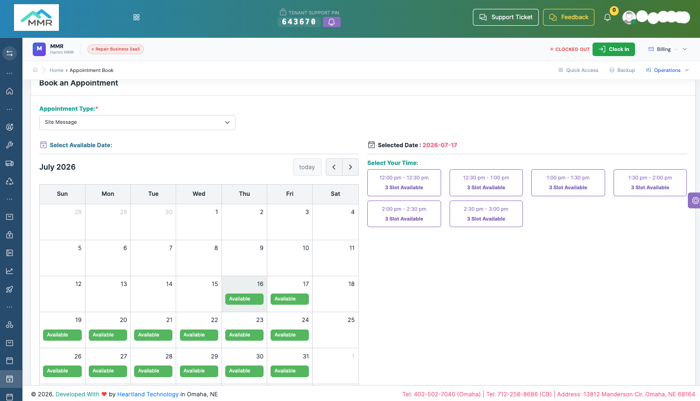The height and width of the screenshot is (401, 700).
Task: Open the floating settings gear panel
Action: [694, 200]
